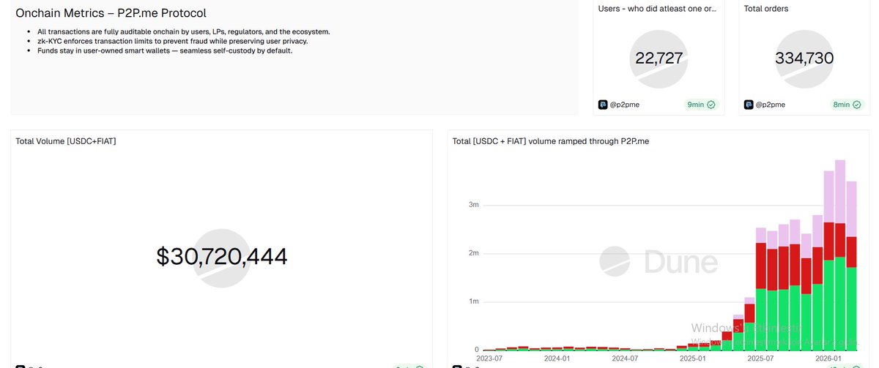Click the green segment of the last bar

coord(851,309)
